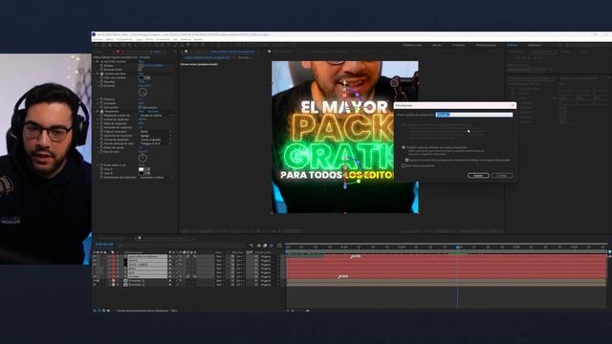Viewport: 612px width, 344px height.
Task: Open the 'Resplandor a partir de' dropdown
Action: click(x=156, y=116)
